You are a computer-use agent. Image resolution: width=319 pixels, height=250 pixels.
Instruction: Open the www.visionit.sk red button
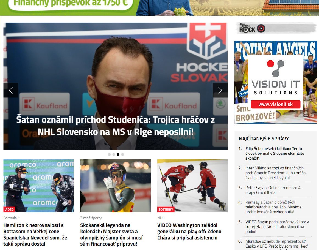tap(275, 105)
